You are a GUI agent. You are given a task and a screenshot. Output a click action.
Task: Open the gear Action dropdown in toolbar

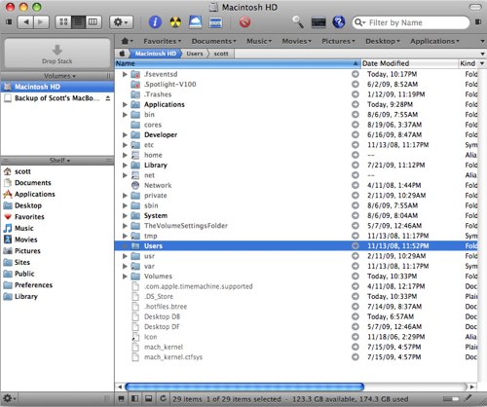[x=121, y=22]
